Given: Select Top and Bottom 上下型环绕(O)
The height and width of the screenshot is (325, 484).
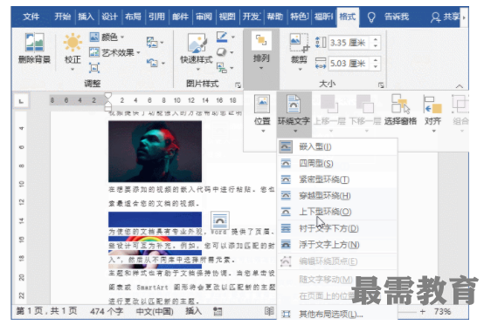Looking at the screenshot, I should 337,212.
